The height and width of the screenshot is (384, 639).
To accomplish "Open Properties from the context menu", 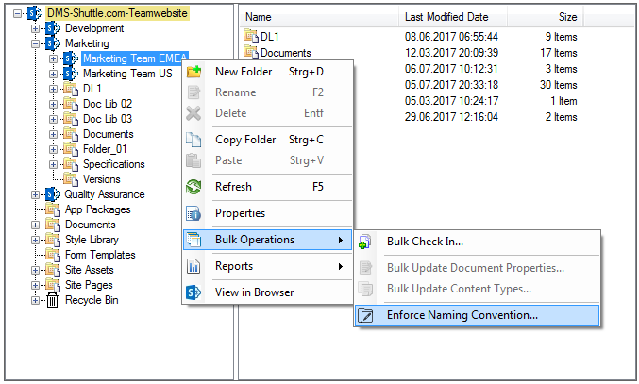I will 268,213.
